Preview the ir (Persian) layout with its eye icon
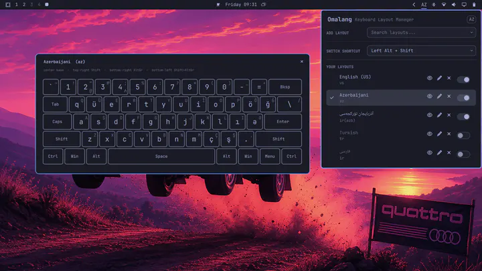Image resolution: width=482 pixels, height=271 pixels. 429,153
